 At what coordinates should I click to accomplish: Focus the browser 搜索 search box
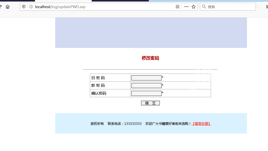pos(231,7)
